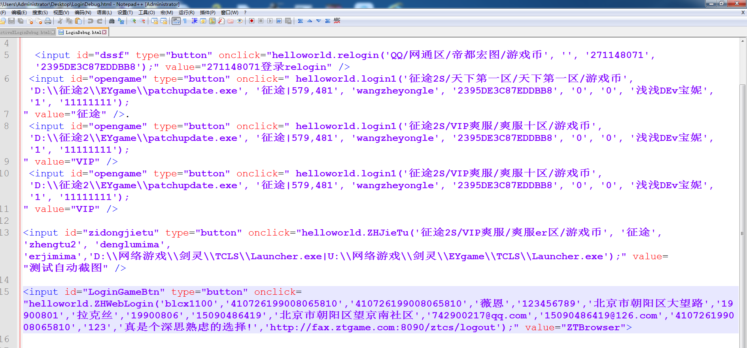Open the 视图(V) menu
This screenshot has height=348, width=747.
tap(61, 13)
